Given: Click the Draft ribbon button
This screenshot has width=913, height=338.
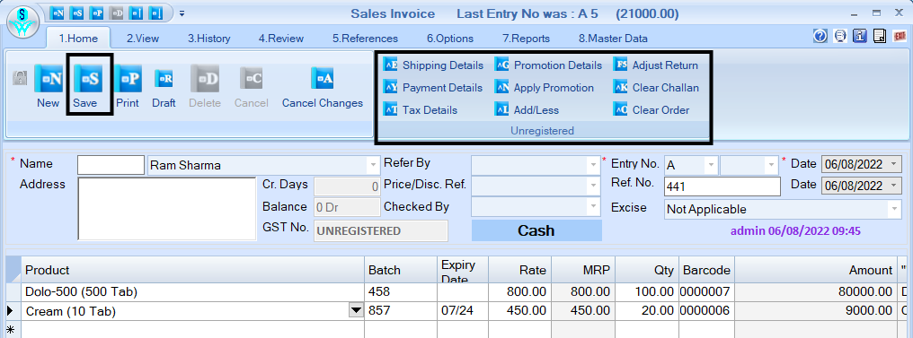Looking at the screenshot, I should [164, 87].
